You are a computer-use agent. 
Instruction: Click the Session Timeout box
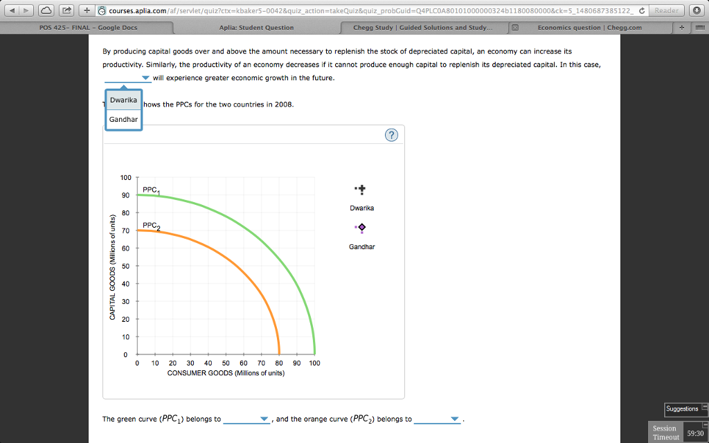click(x=664, y=433)
